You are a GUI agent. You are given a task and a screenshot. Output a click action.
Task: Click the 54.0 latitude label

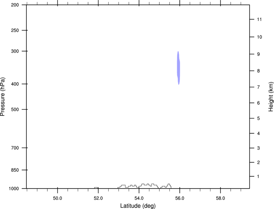[x=139, y=198]
